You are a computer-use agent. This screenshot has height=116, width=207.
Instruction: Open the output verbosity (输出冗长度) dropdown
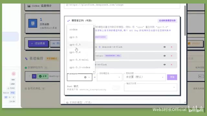(x=150, y=87)
